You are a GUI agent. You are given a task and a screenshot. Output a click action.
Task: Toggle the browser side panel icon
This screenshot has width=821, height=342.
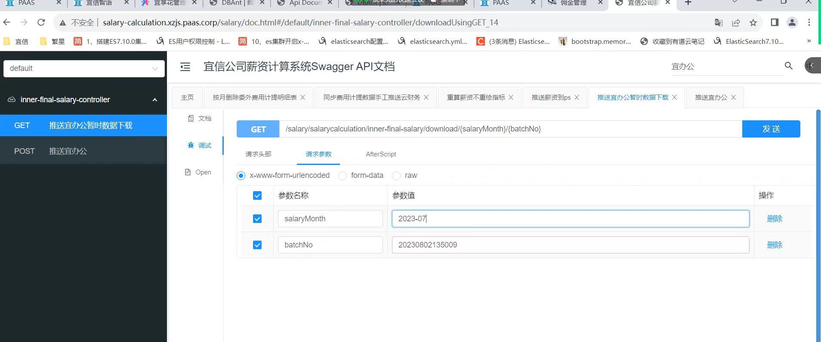coord(775,22)
